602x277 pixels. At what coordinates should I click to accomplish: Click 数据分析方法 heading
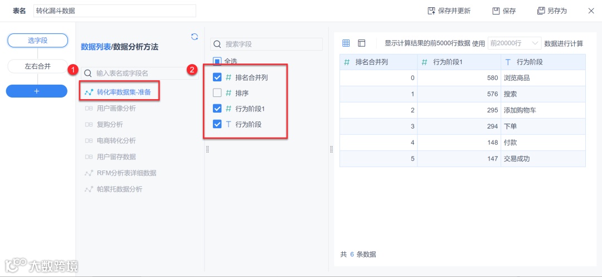[x=135, y=47]
